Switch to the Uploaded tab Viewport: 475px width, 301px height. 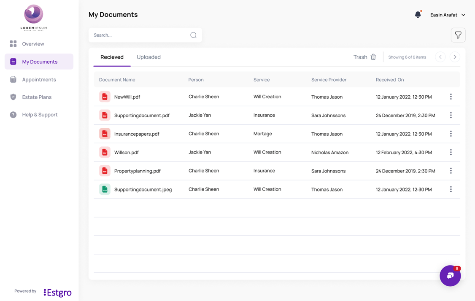[x=149, y=57]
